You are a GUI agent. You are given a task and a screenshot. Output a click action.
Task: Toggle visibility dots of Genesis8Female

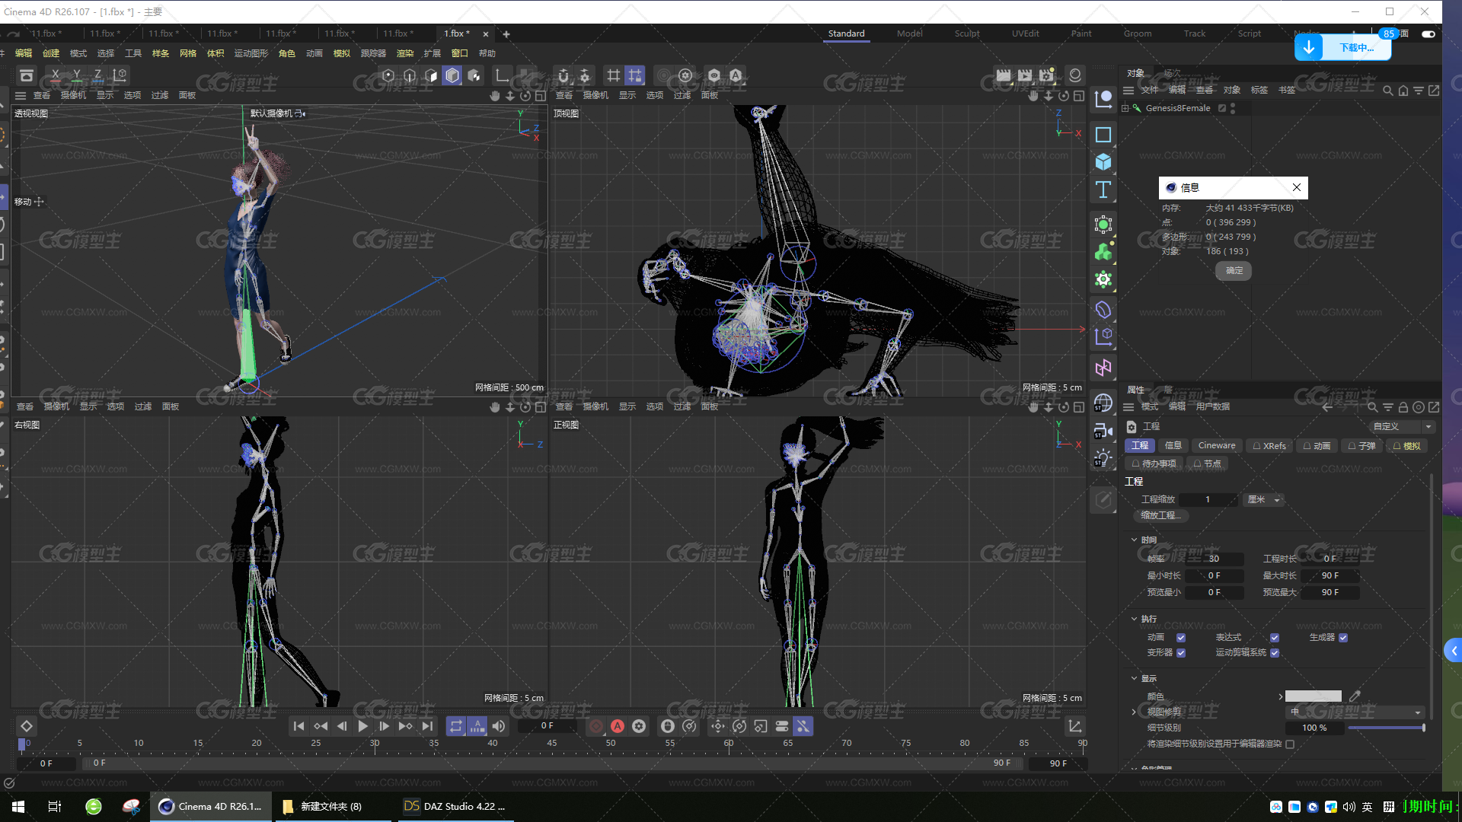(x=1233, y=108)
